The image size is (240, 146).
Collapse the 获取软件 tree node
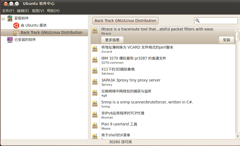point(3,19)
